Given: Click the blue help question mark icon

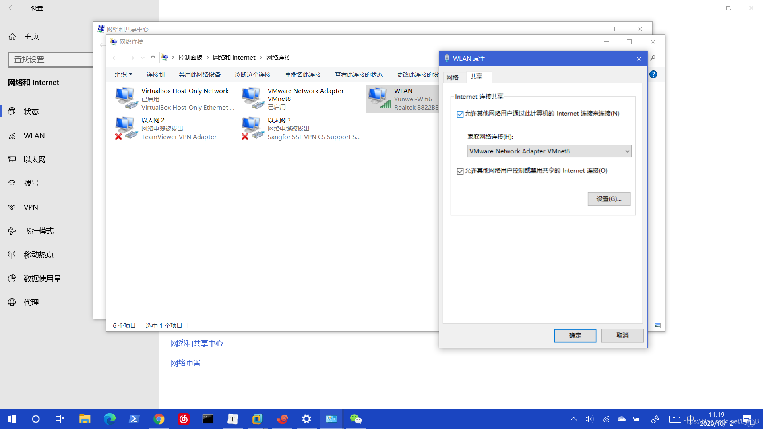Looking at the screenshot, I should point(653,74).
